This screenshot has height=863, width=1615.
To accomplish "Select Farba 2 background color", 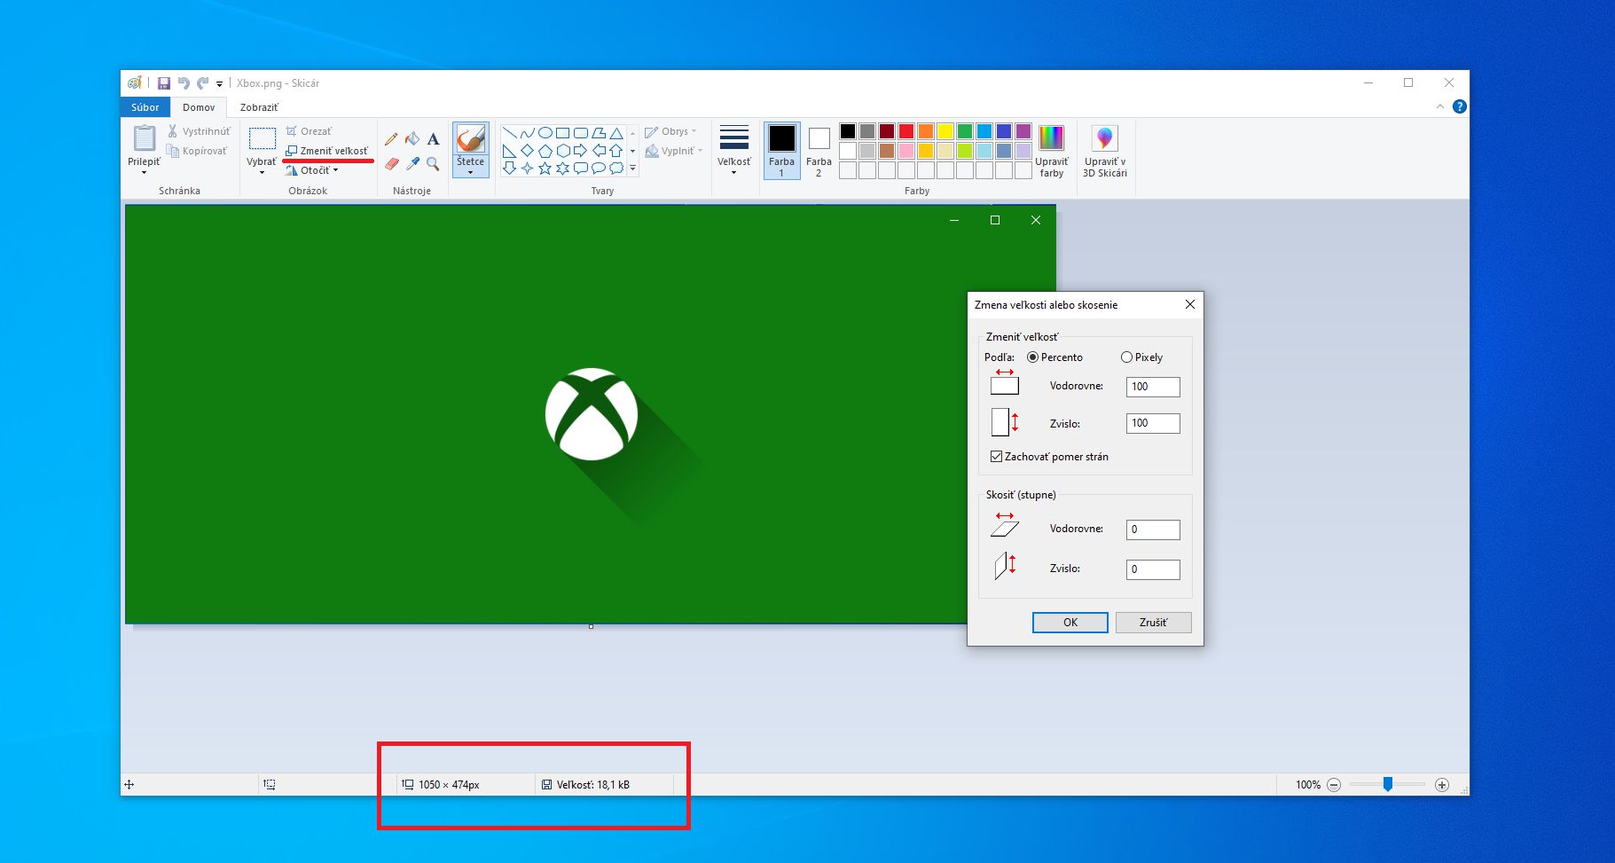I will [x=819, y=151].
